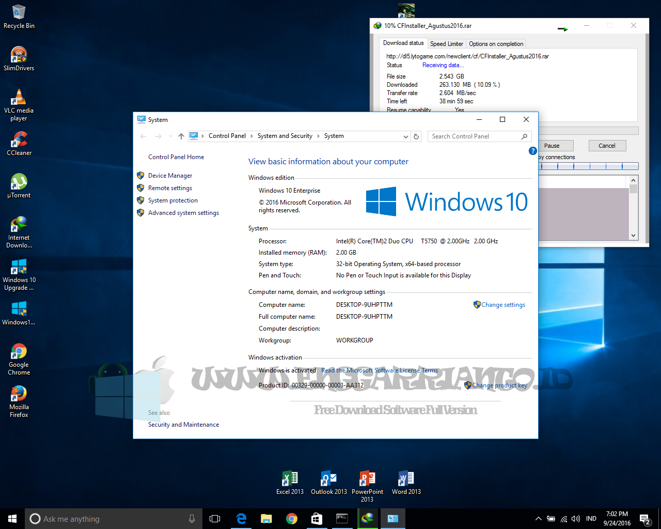This screenshot has width=661, height=529.
Task: Open Device Manager link
Action: (x=170, y=176)
